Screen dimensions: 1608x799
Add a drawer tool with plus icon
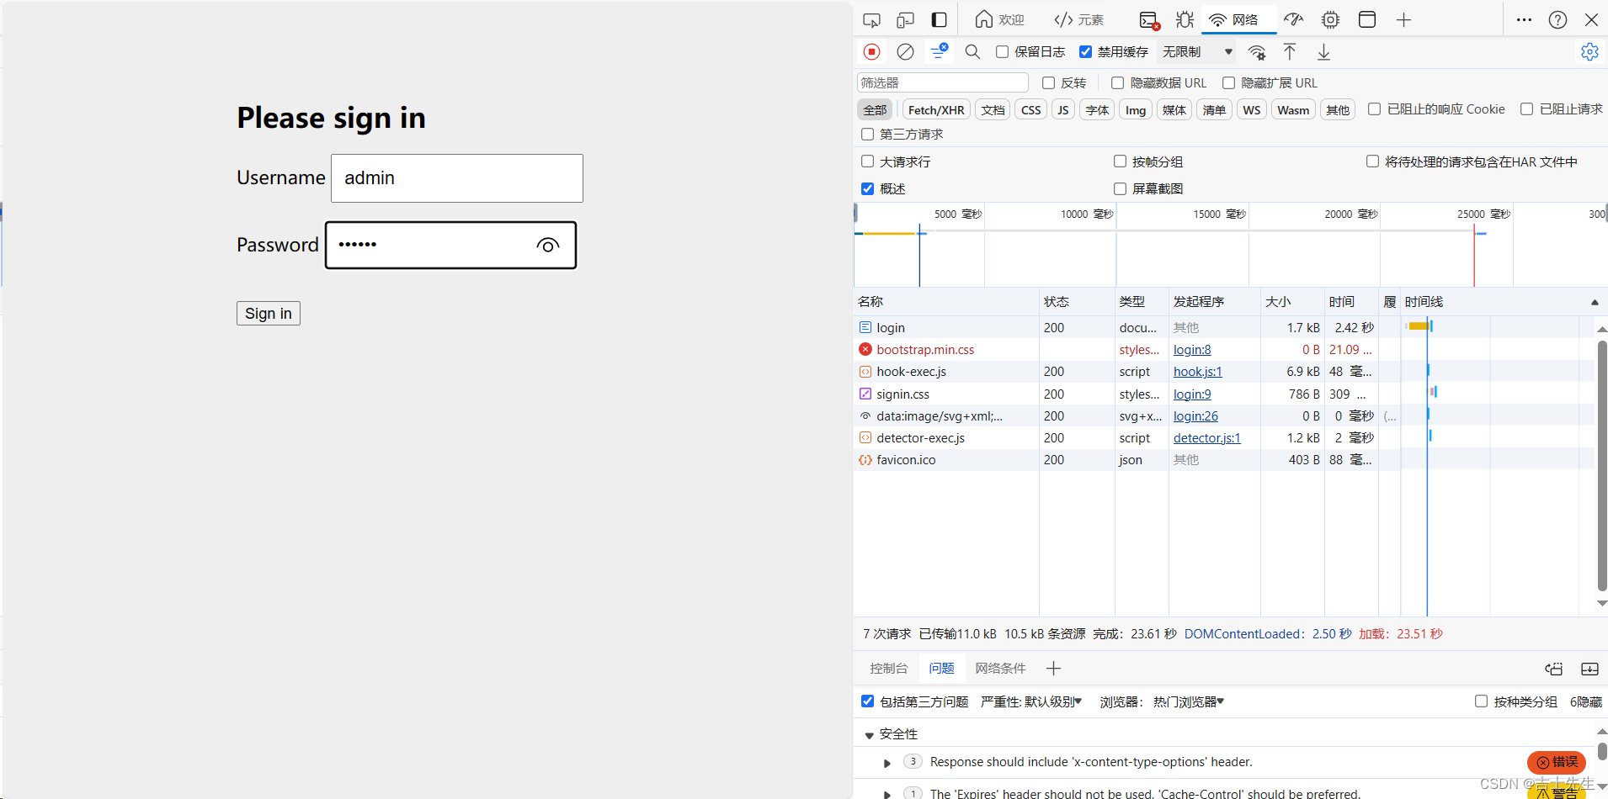coord(1053,669)
